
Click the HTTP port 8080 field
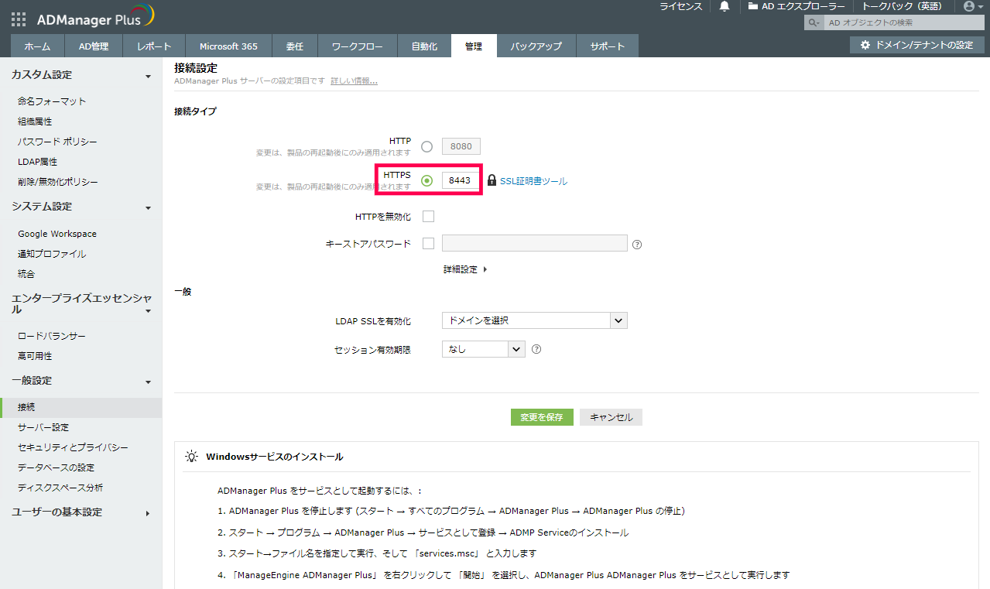pos(461,146)
